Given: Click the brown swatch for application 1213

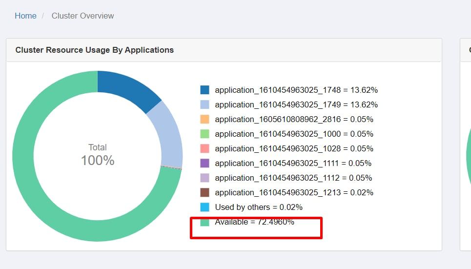Looking at the screenshot, I should 205,192.
